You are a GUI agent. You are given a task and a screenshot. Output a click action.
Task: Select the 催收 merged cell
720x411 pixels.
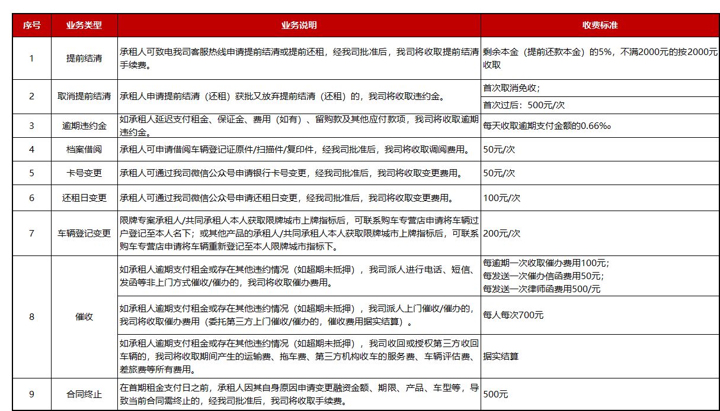point(84,317)
